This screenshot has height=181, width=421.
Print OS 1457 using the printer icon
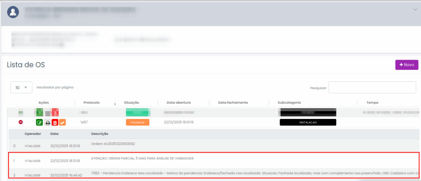(x=47, y=122)
